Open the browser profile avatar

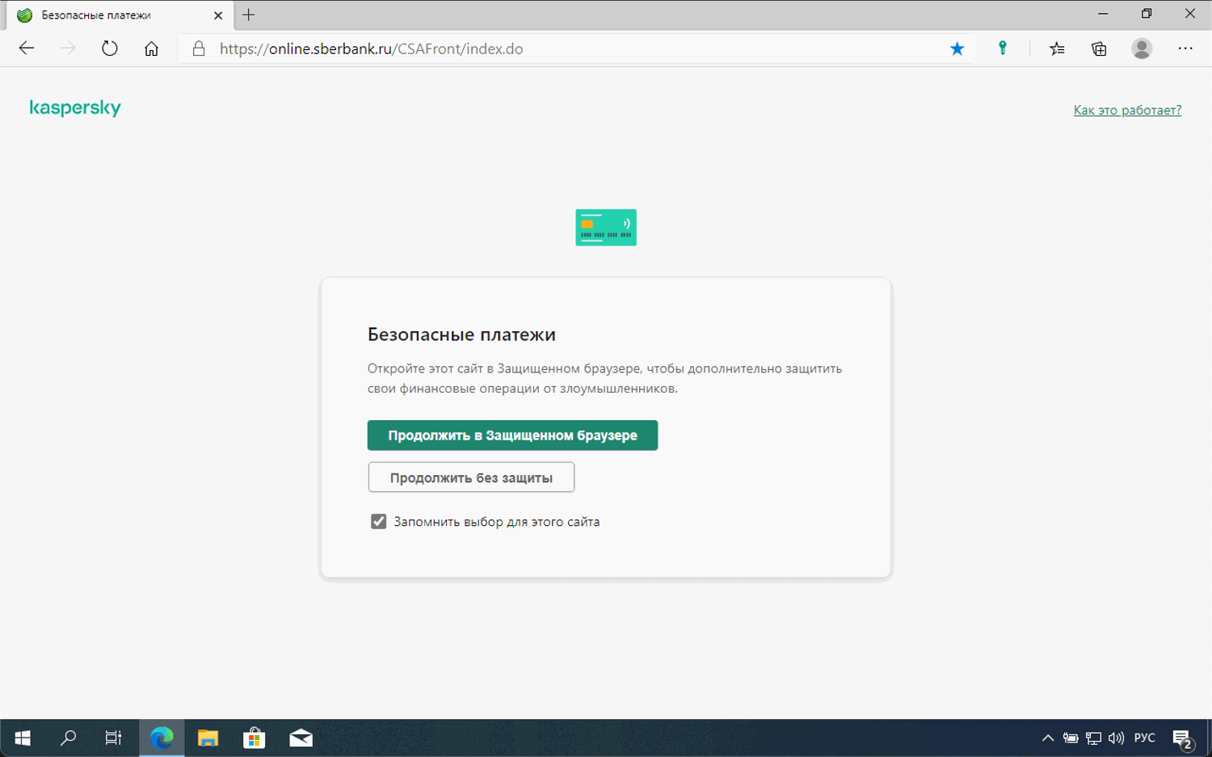pos(1142,48)
